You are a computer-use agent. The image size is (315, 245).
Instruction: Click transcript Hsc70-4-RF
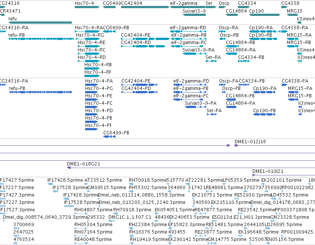(x=92, y=76)
